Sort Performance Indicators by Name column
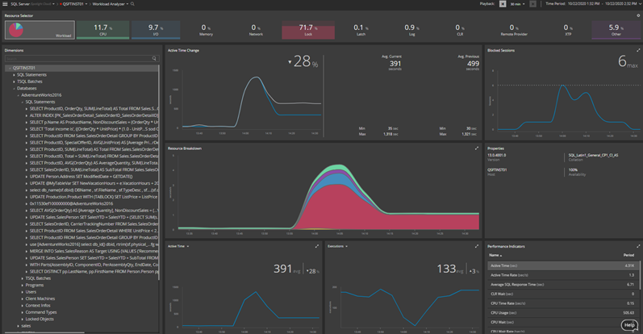 [495, 255]
